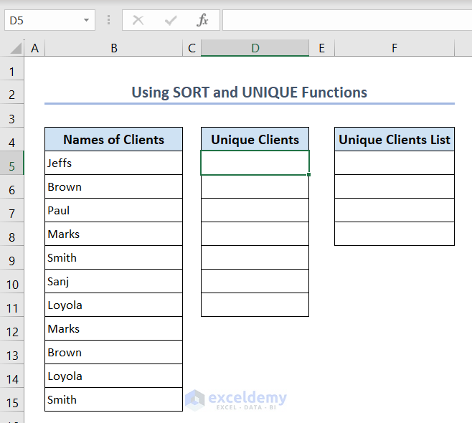Click the Insert Function fx icon

point(203,20)
